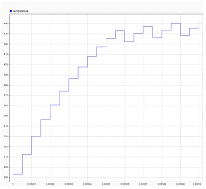Image resolution: width=206 pixels, height=189 pixels.
Task: Click the 420 y-axis tick label
Action: coord(6,44)
